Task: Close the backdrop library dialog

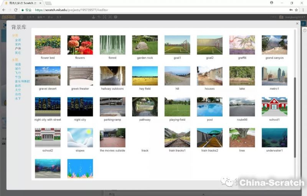Action: 297,23
